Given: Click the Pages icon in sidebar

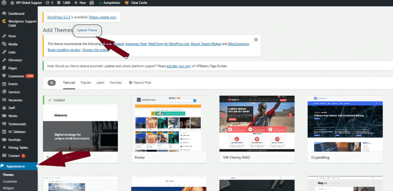Looking at the screenshot, I should tap(4, 68).
